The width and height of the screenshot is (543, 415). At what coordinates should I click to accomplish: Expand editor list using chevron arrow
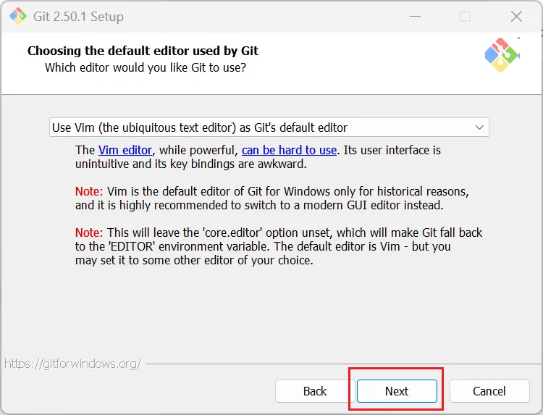tap(479, 127)
